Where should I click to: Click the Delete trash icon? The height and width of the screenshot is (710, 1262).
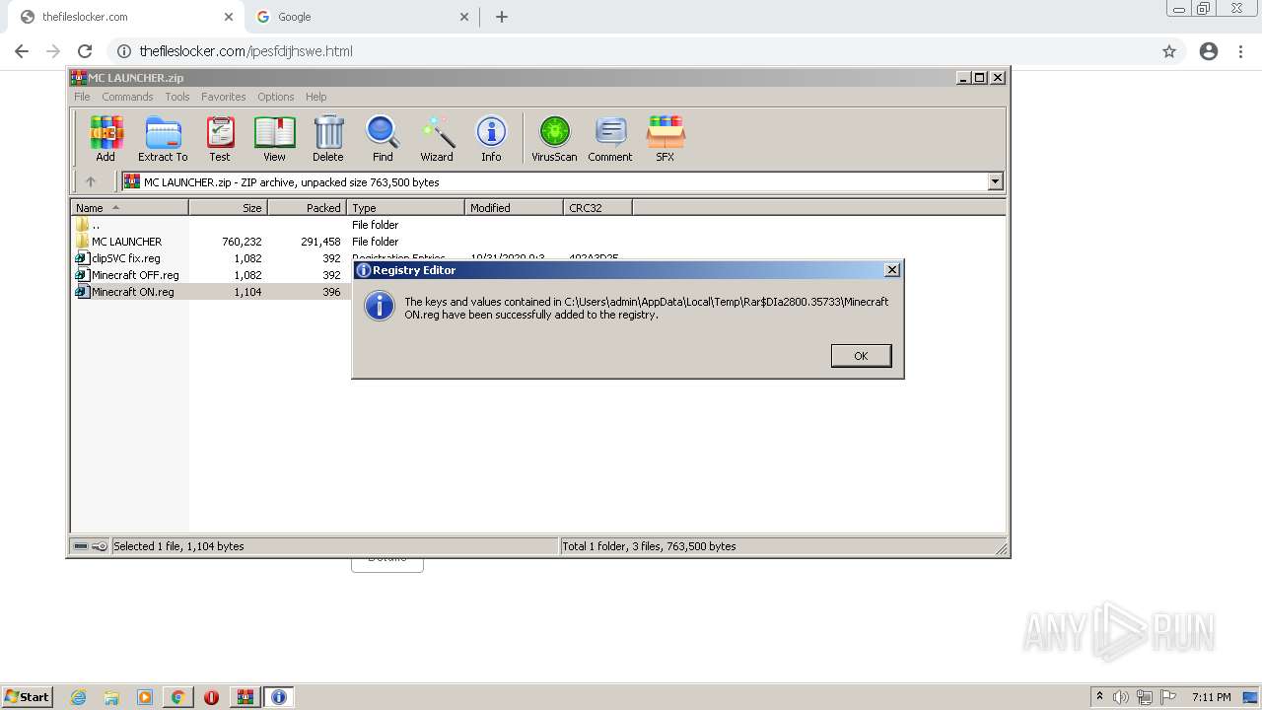pos(328,138)
